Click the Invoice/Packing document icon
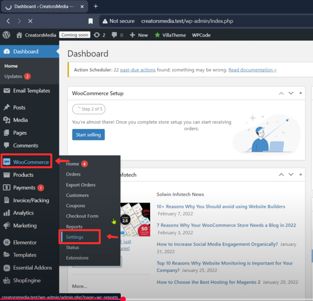Viewport: 313px width, 301px height. coord(6,200)
